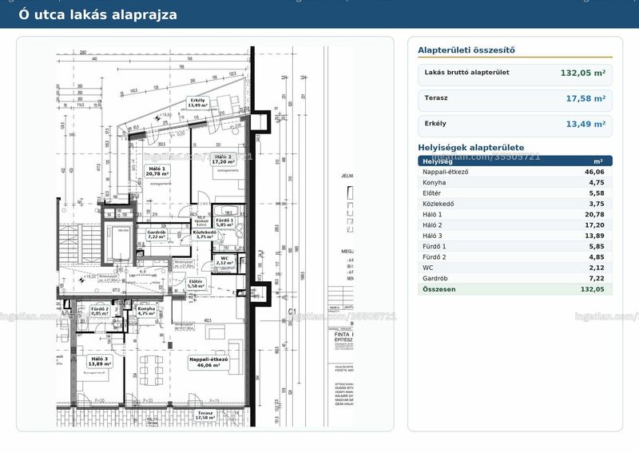Click the 17,20 table value
Viewport: 639px width, 453px height.
click(x=594, y=225)
